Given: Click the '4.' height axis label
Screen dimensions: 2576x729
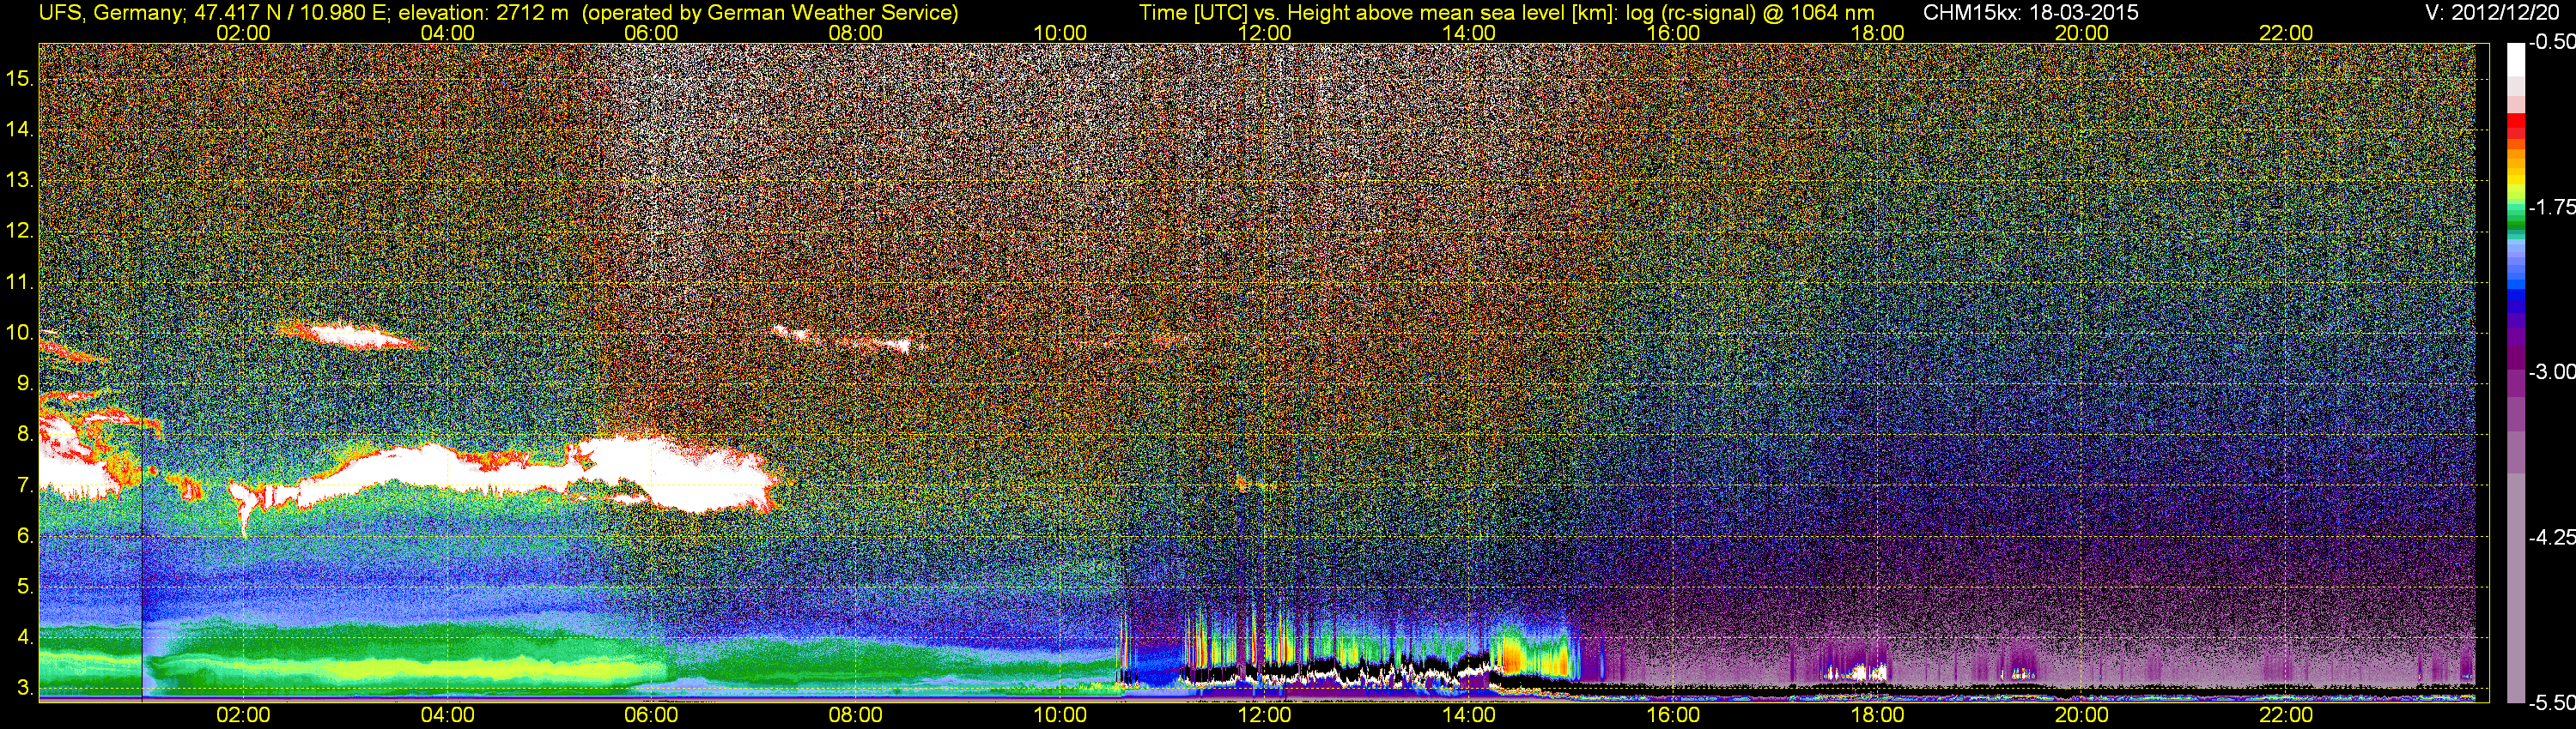Looking at the screenshot, I should [25, 636].
